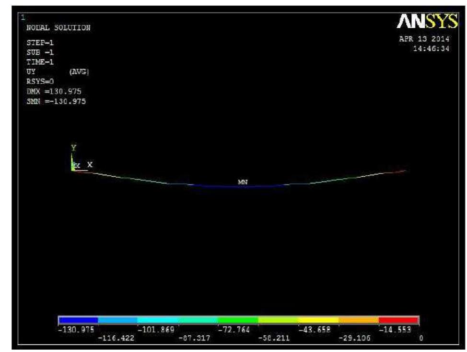Click the MN minimum marker on the beam
Image resolution: width=467 pixels, height=352 pixels.
click(243, 182)
